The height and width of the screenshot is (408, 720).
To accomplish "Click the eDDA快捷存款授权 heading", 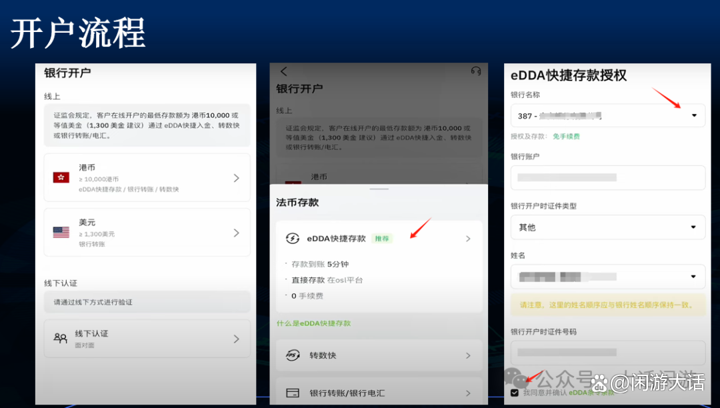I will [569, 75].
